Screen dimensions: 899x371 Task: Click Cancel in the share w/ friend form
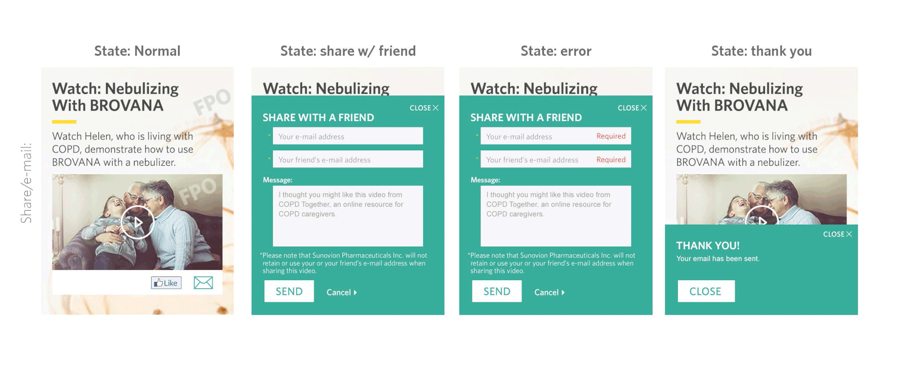(342, 292)
